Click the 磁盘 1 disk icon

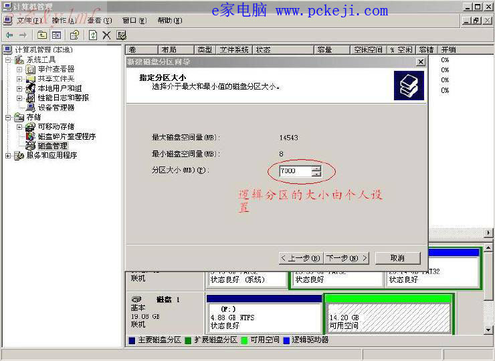136,299
